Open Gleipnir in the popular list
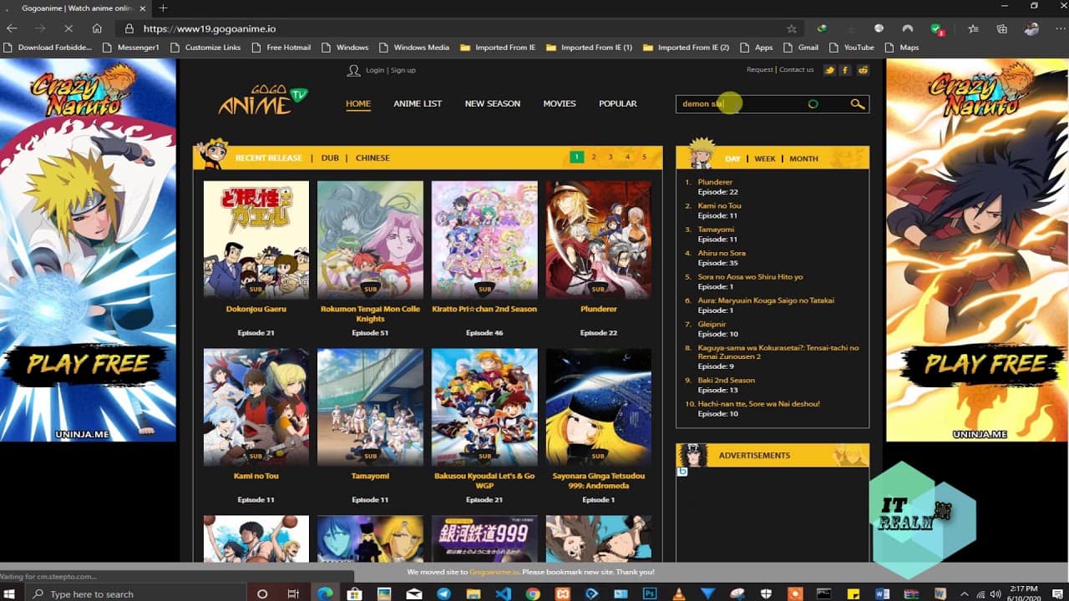Image resolution: width=1069 pixels, height=601 pixels. coord(712,324)
